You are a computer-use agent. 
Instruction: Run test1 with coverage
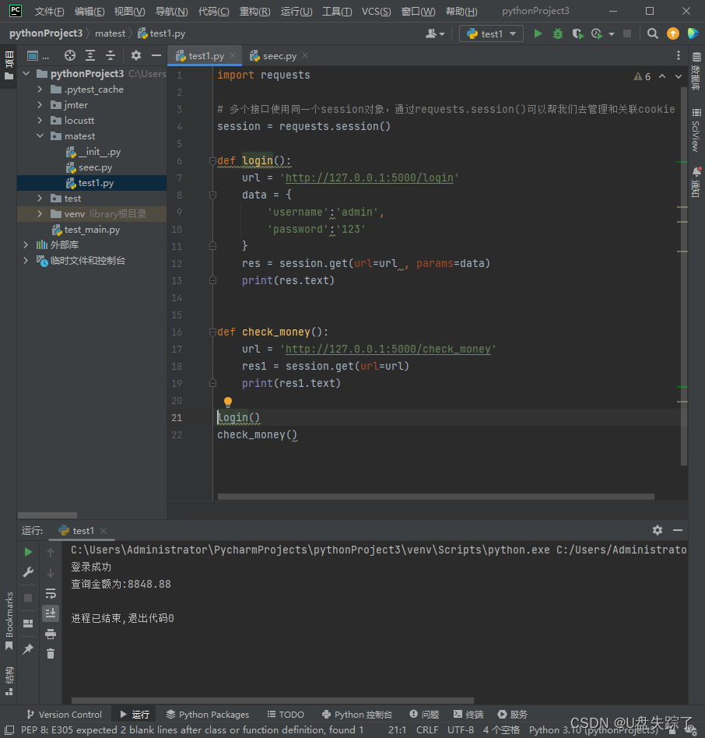(577, 33)
